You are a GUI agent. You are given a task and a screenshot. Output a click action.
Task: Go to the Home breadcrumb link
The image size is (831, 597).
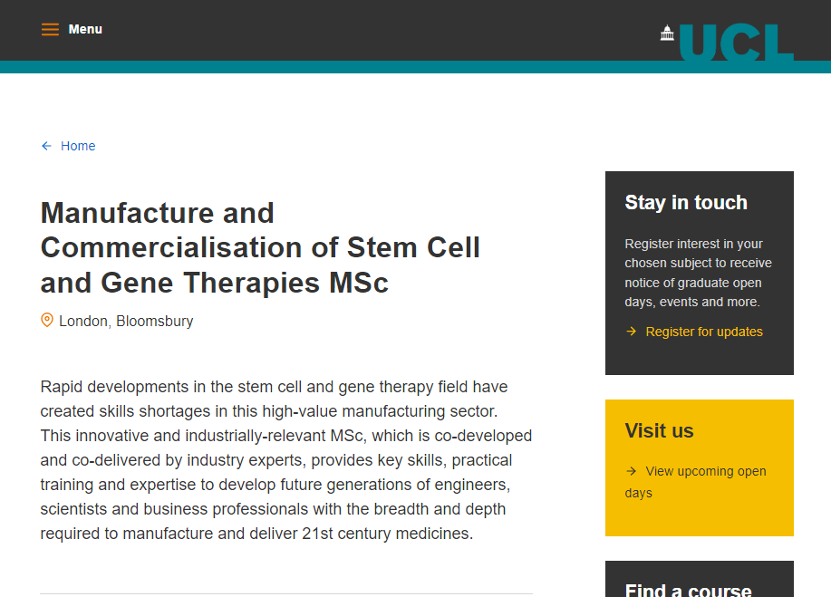tap(78, 146)
